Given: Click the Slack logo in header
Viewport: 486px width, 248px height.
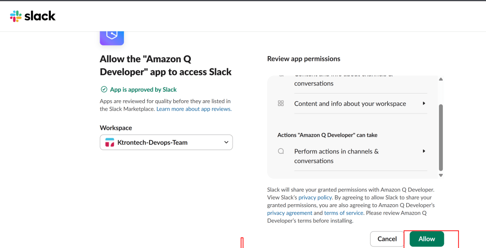Looking at the screenshot, I should click(32, 16).
